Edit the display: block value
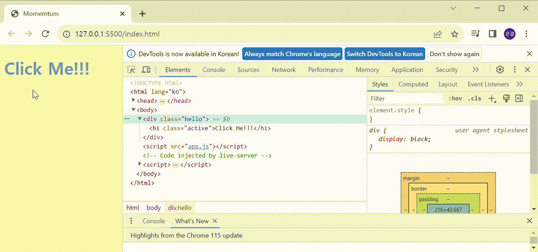538x252 pixels. (x=419, y=139)
